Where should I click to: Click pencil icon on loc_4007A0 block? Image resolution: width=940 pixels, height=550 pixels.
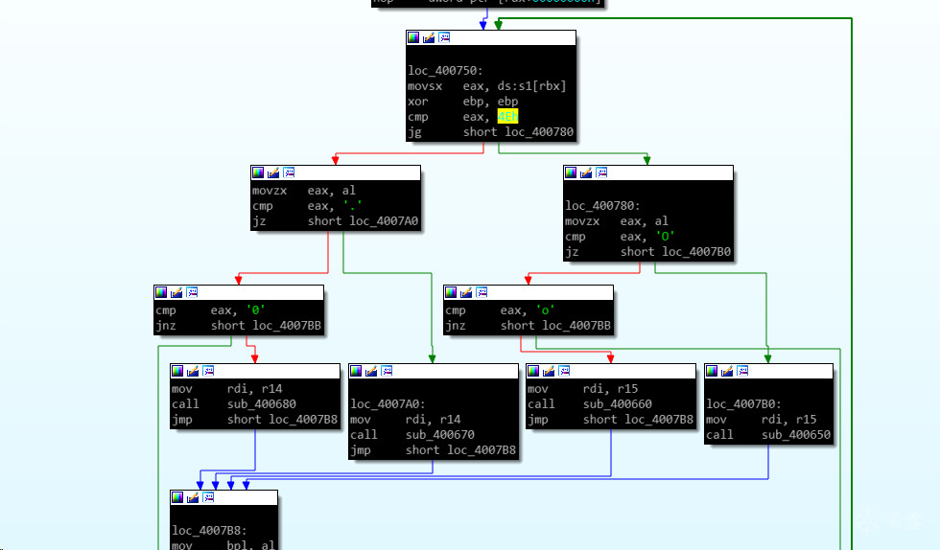pyautogui.click(x=371, y=371)
